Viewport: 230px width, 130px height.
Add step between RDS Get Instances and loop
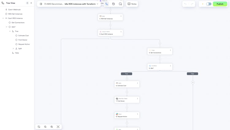tap(110, 25)
